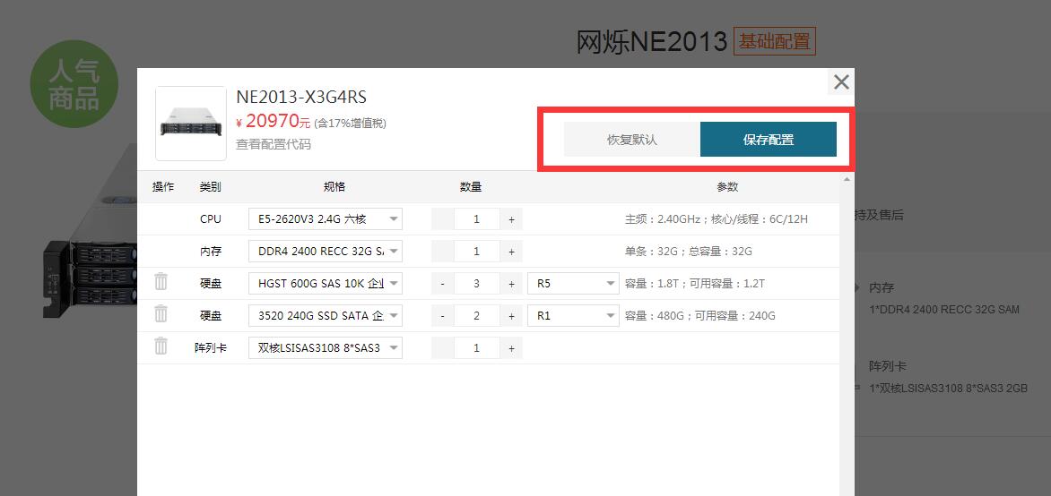Viewport: 1051px width, 496px height.
Task: Delete the HGST 600G SAS hard disk row
Action: (x=161, y=282)
